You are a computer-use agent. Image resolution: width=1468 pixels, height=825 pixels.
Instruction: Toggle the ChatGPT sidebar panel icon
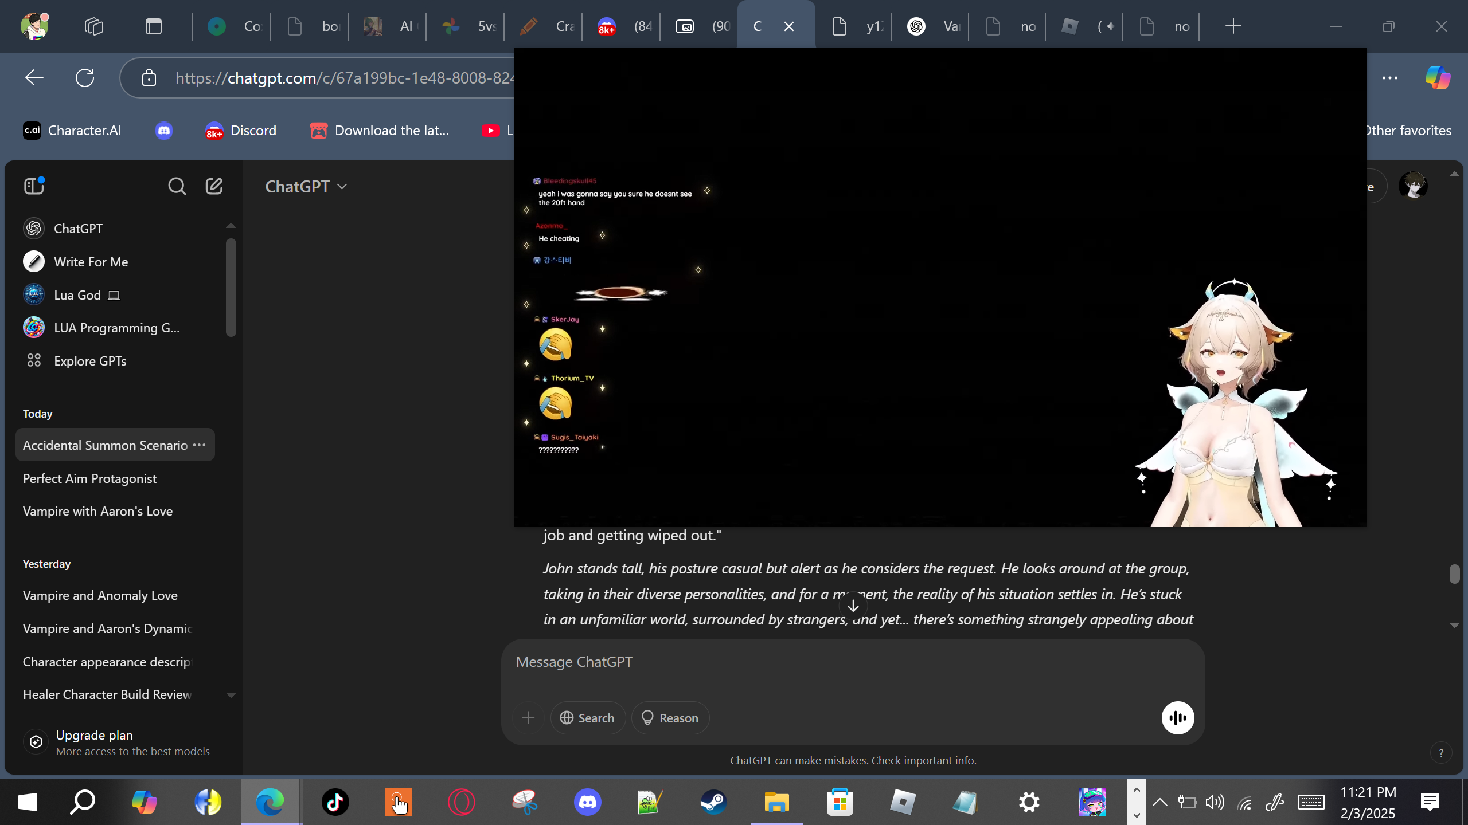click(34, 186)
